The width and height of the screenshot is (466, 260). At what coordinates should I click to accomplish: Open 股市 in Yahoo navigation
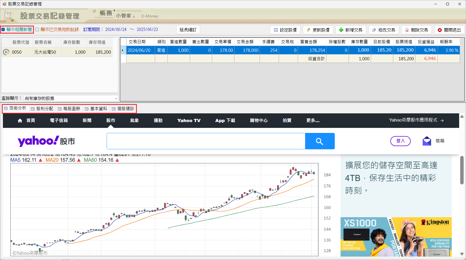[111, 120]
